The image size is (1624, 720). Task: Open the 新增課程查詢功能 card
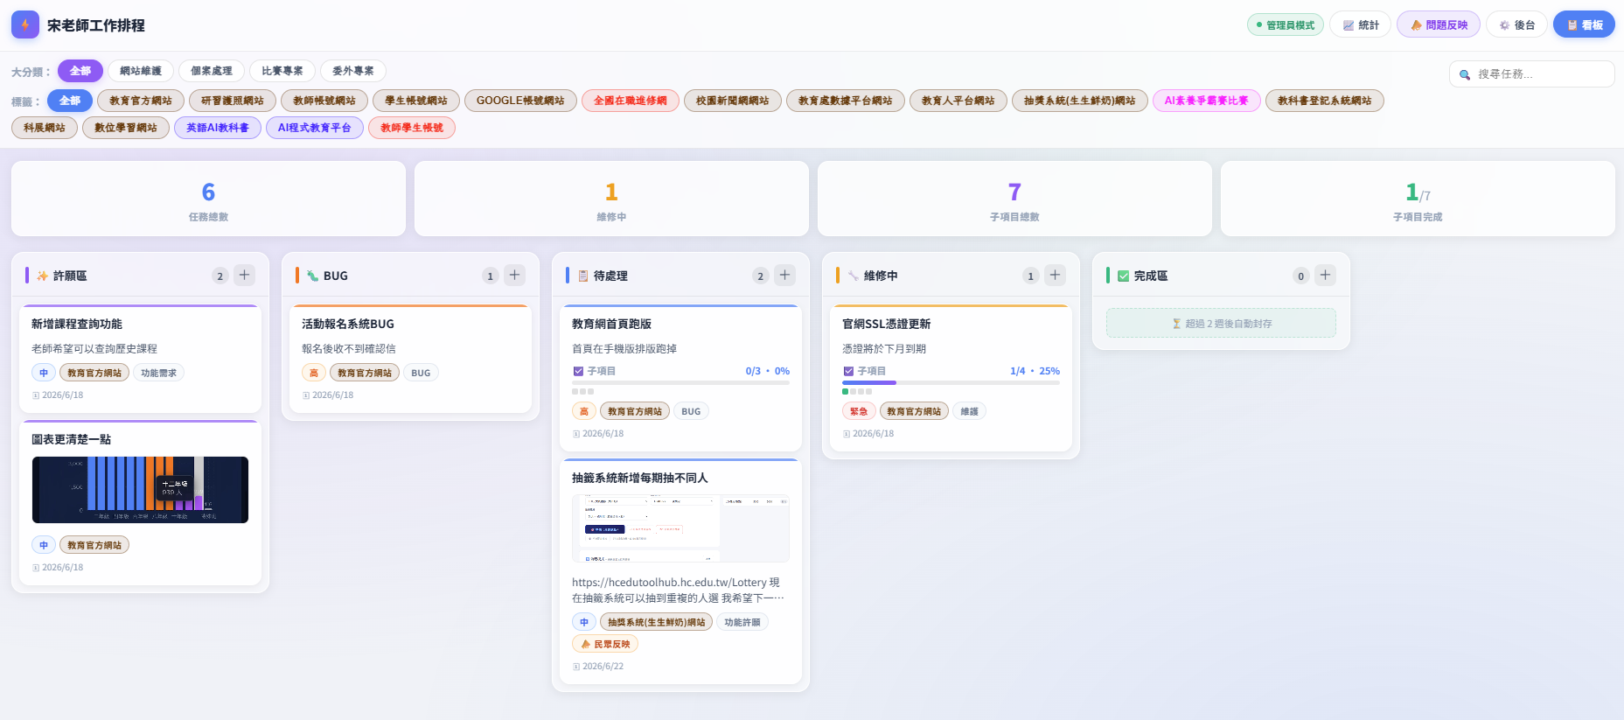coord(140,359)
